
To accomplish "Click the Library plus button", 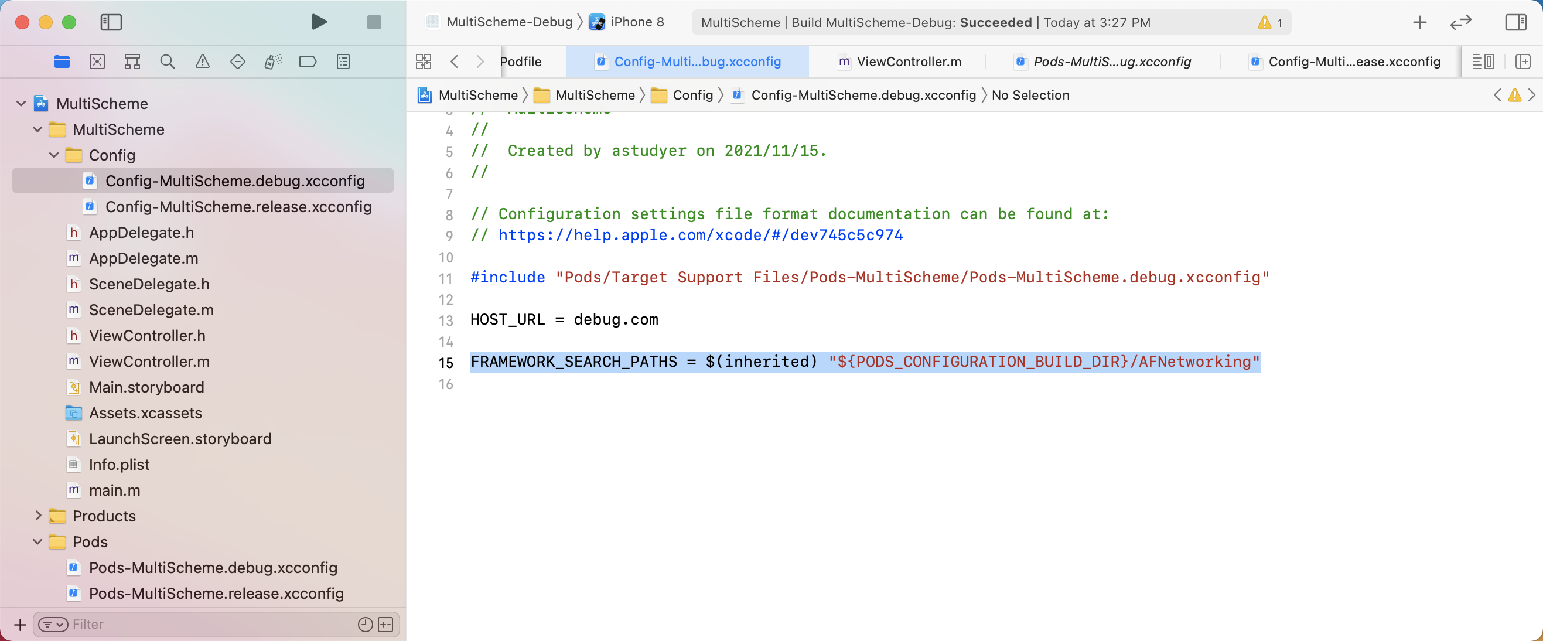I will (x=1419, y=22).
